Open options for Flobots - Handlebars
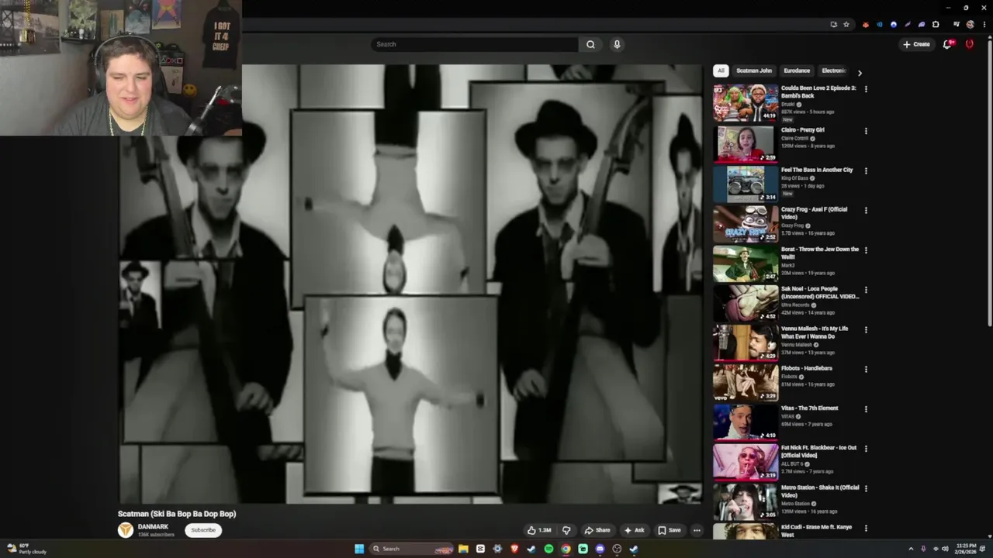This screenshot has height=558, width=993. (x=866, y=369)
